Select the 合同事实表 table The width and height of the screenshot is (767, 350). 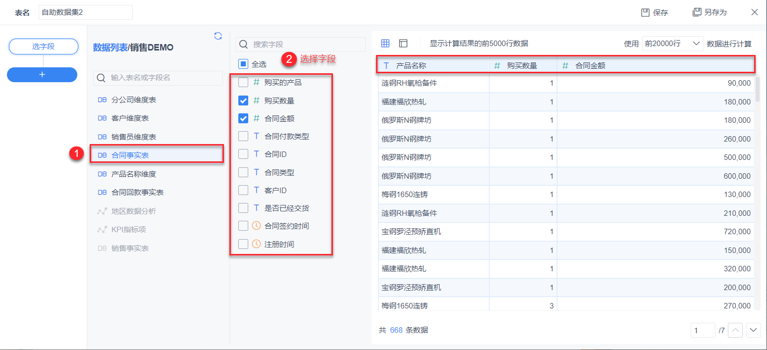[130, 155]
